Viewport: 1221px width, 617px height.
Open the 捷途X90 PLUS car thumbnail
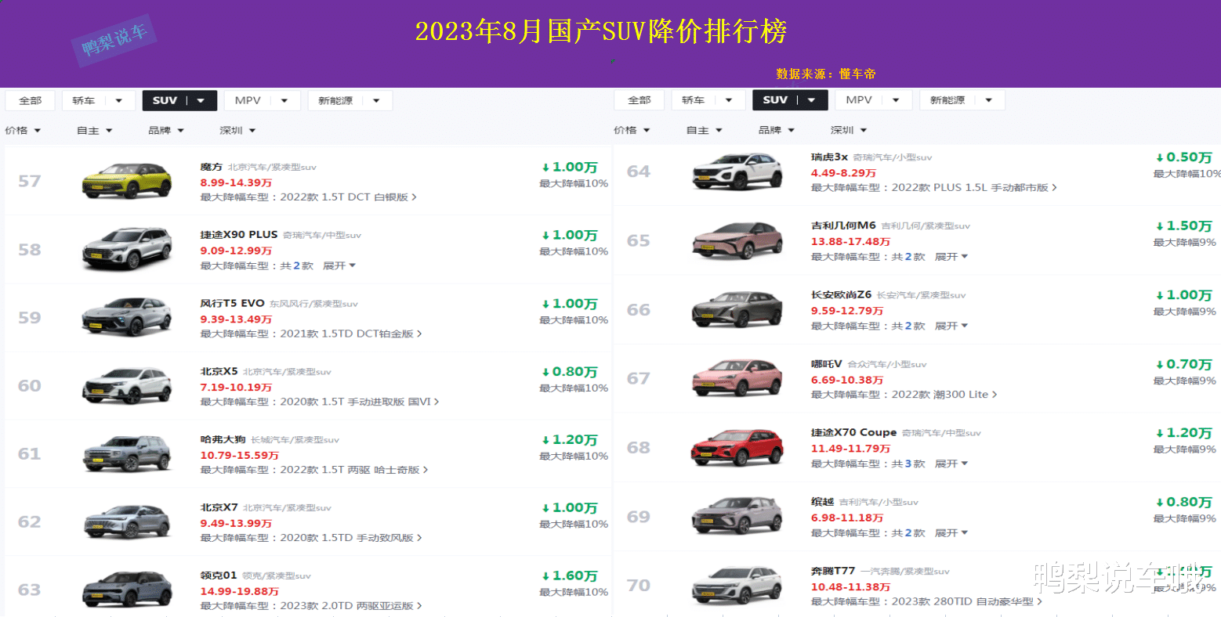coord(127,249)
